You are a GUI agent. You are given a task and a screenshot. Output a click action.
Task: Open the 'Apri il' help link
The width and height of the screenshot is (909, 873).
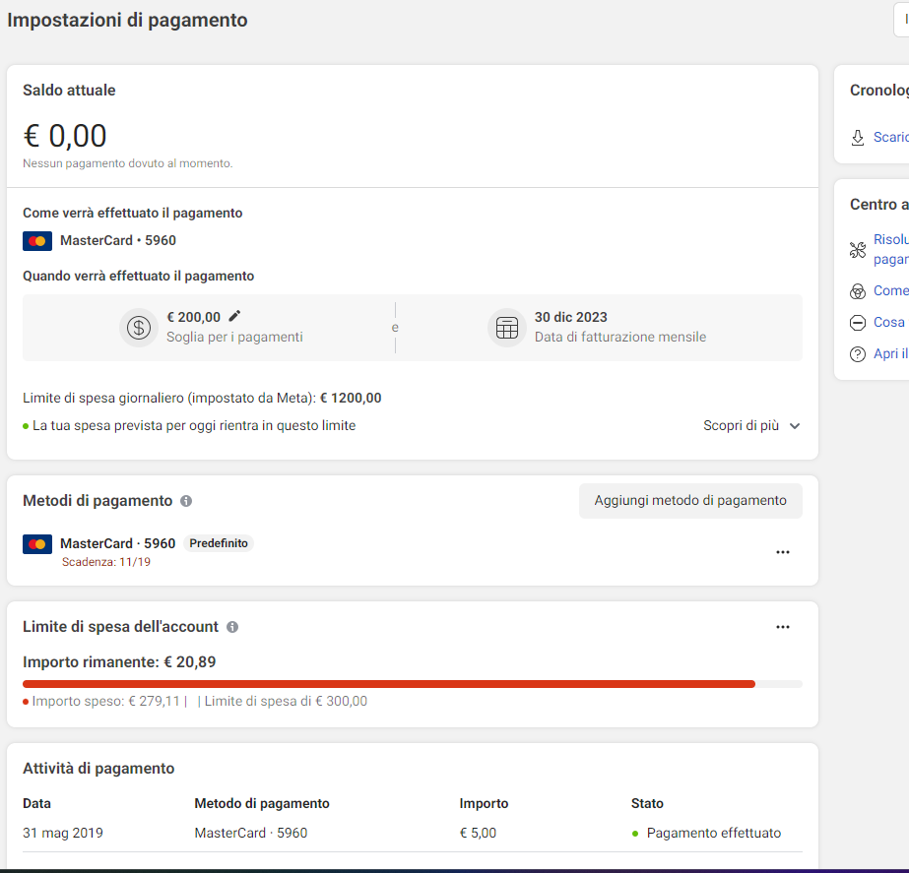tap(890, 354)
